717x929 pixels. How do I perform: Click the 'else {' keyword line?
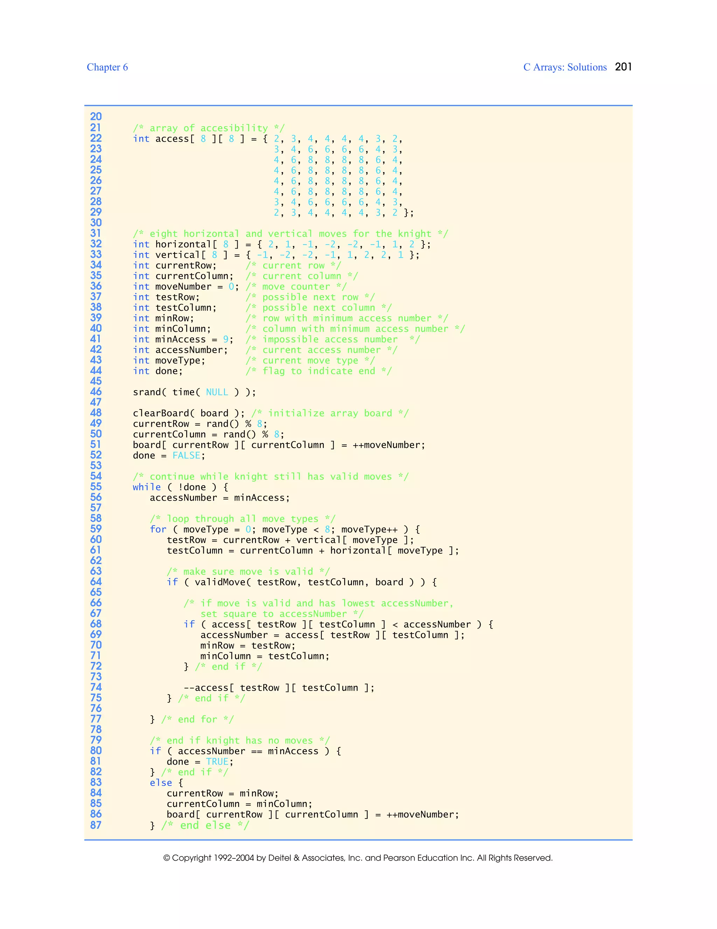(x=166, y=783)
